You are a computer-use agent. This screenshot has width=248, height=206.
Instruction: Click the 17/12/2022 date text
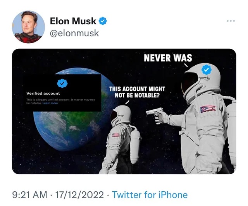coord(79,195)
